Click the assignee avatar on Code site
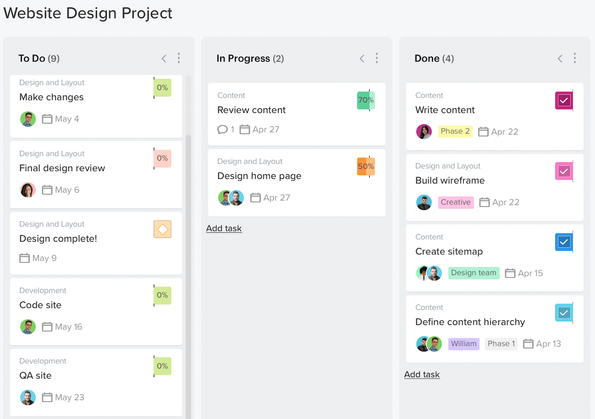The height and width of the screenshot is (419, 595). (27, 326)
